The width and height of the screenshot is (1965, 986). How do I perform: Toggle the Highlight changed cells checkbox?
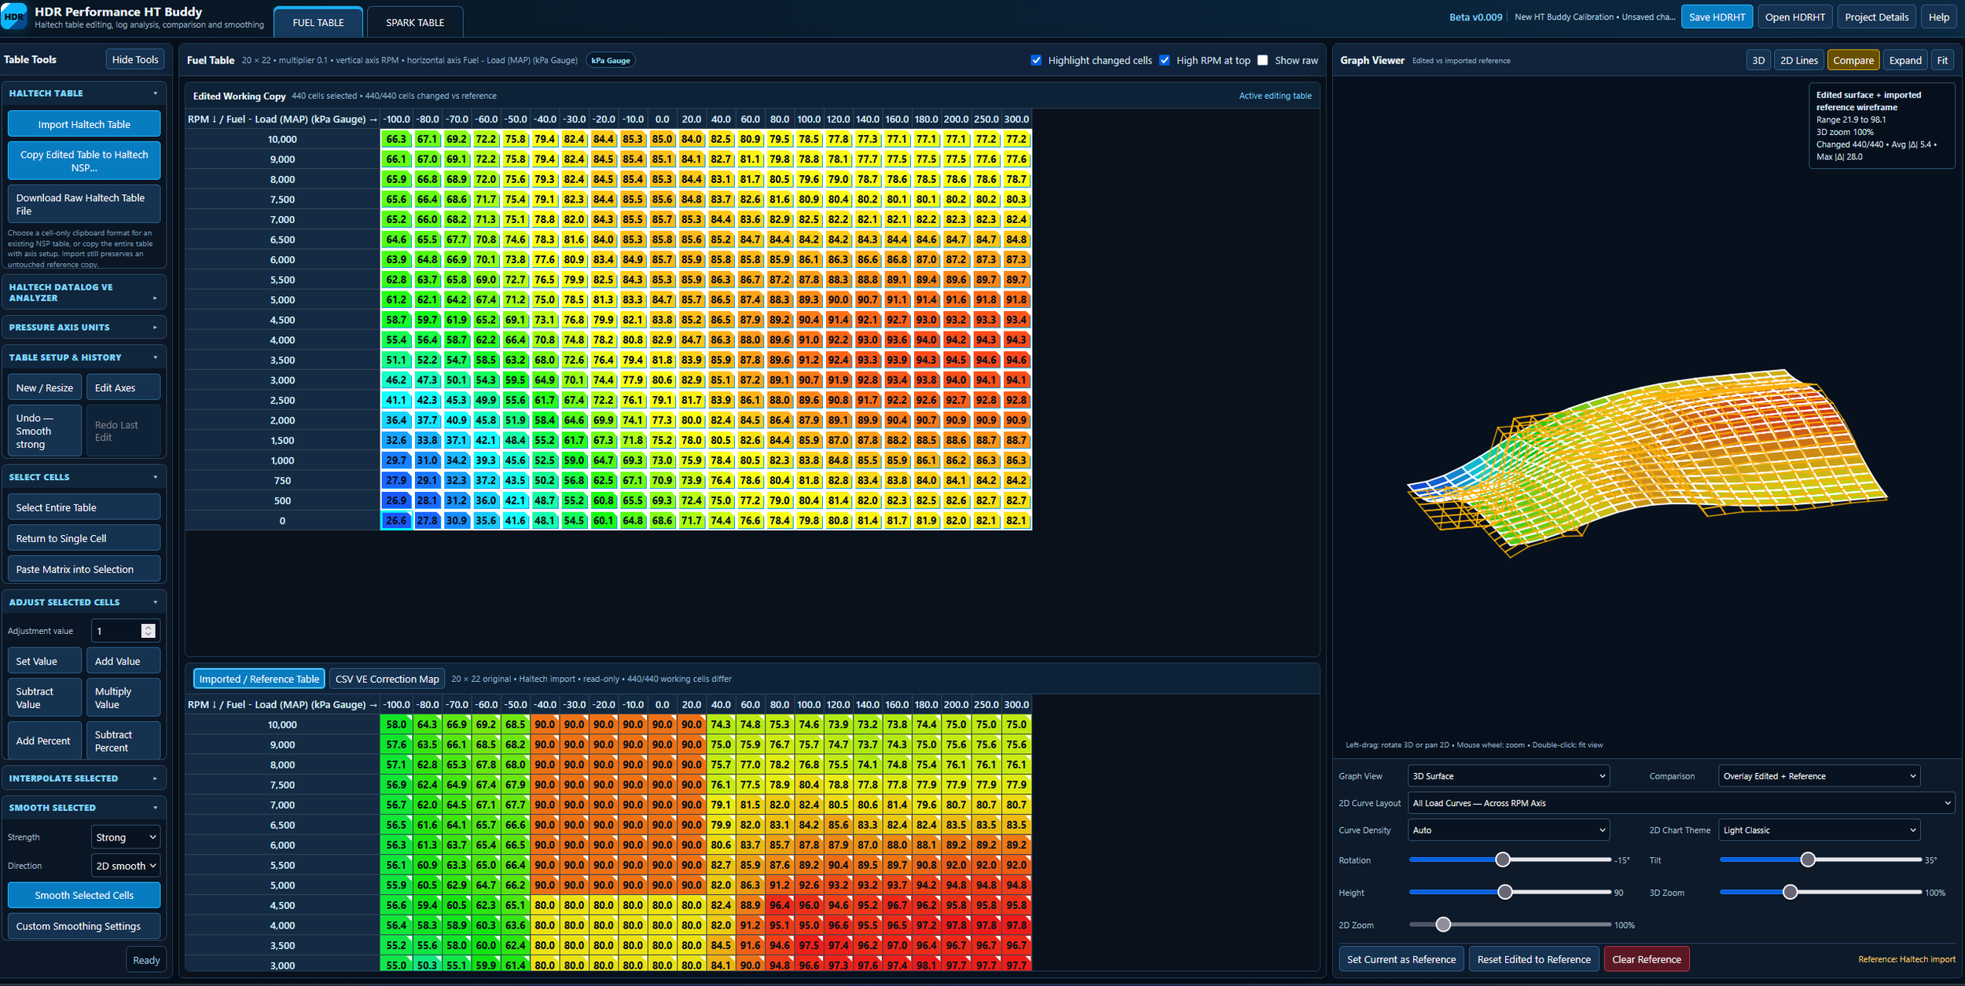point(1036,60)
